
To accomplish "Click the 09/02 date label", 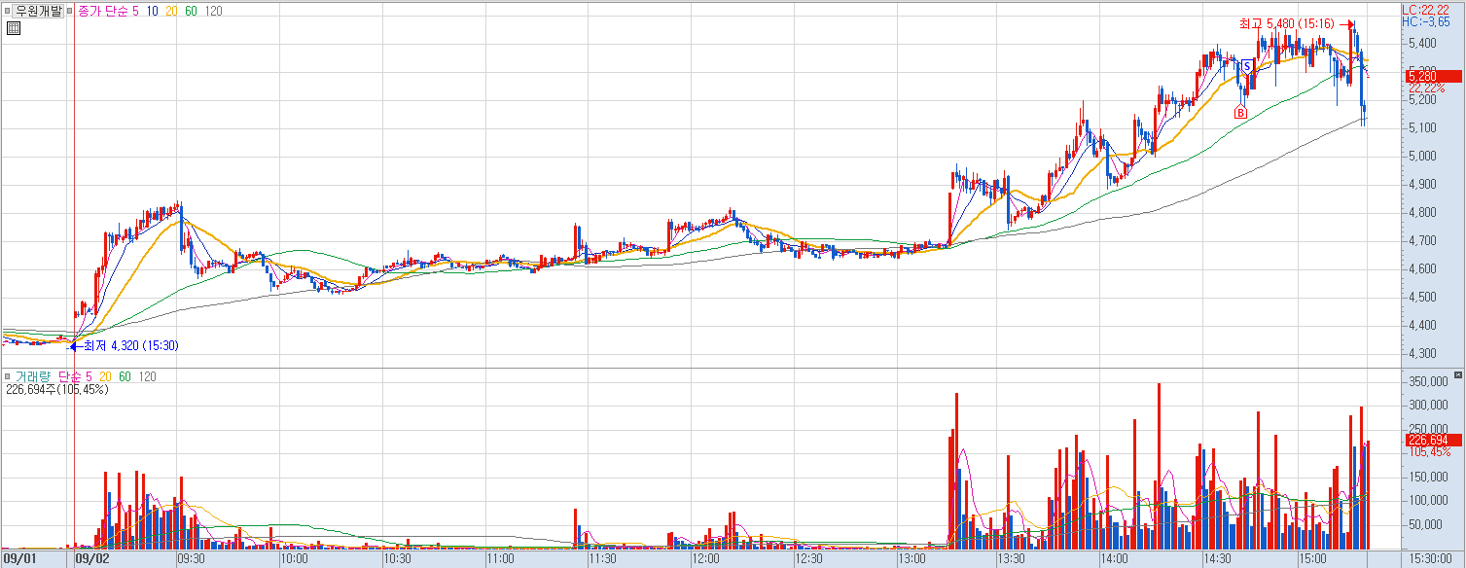I will click(x=90, y=559).
